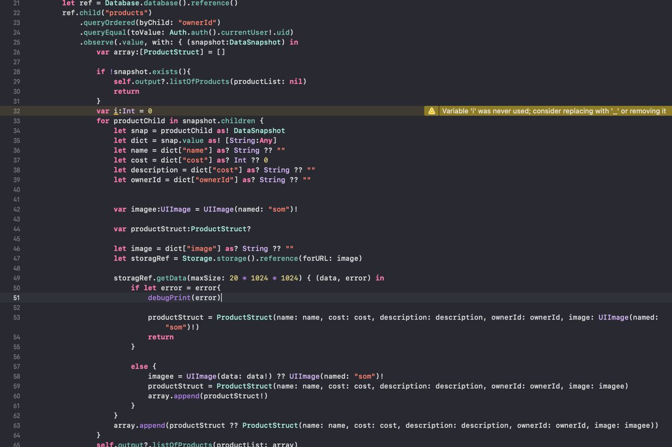Click productChild in the for loop header

(x=139, y=121)
